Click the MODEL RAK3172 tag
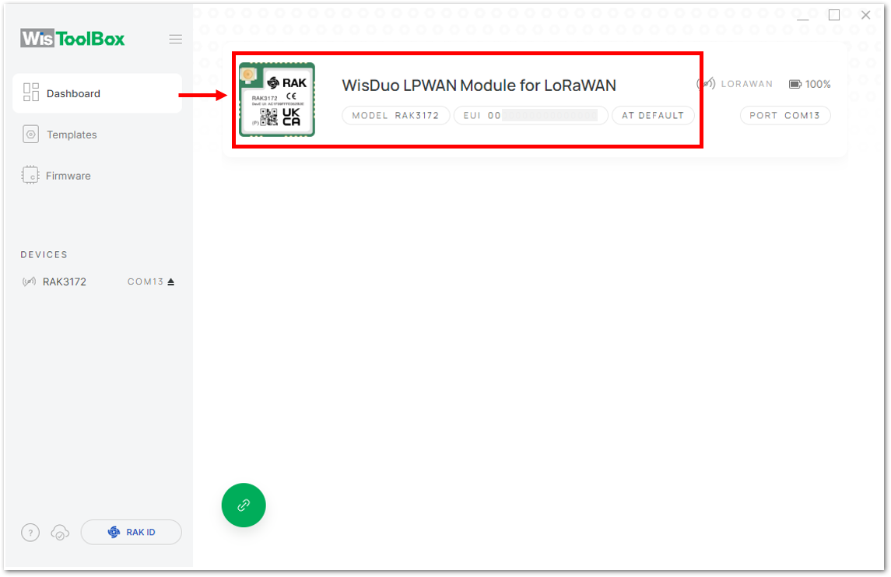This screenshot has width=891, height=577. [395, 115]
